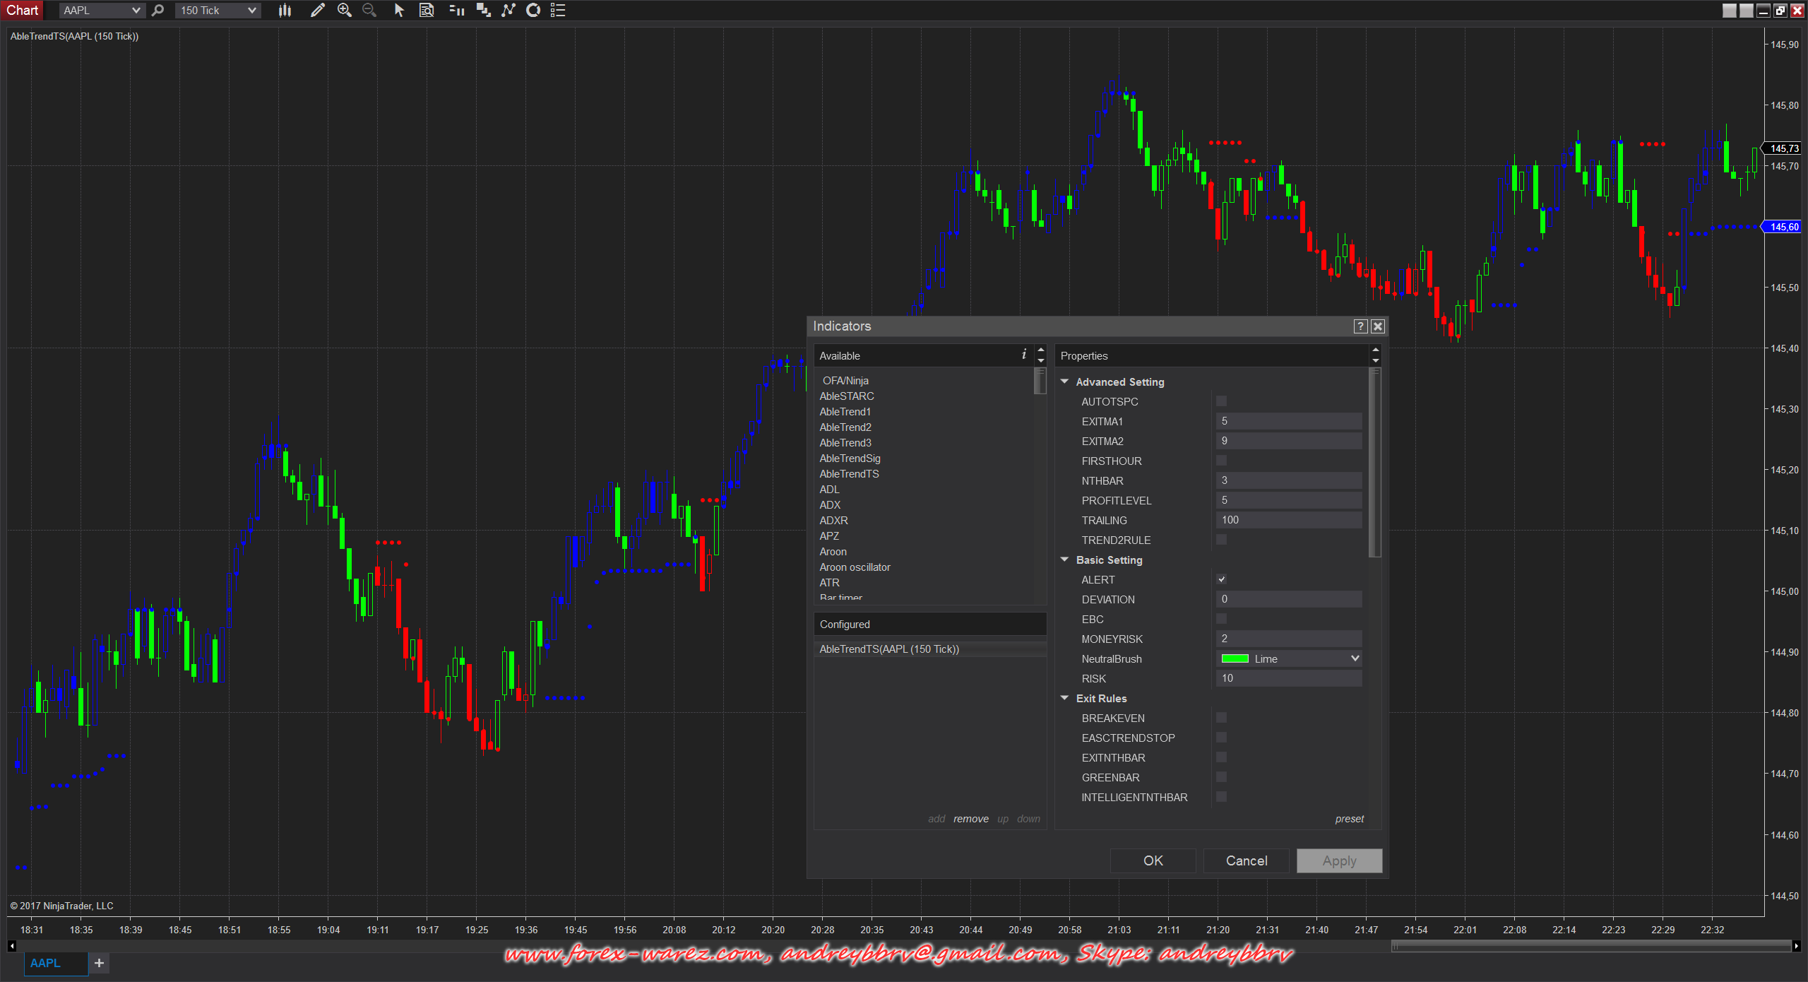
Task: Open the NeutralBrush Lime color dropdown
Action: pos(1290,658)
